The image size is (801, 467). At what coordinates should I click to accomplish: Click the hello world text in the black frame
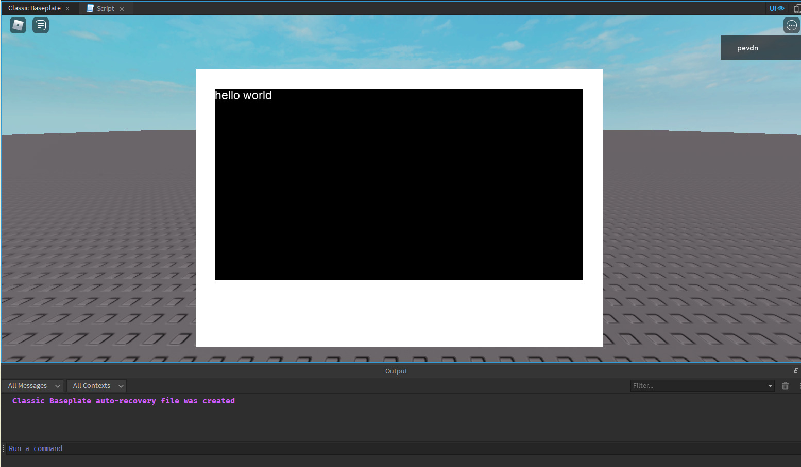pos(243,95)
